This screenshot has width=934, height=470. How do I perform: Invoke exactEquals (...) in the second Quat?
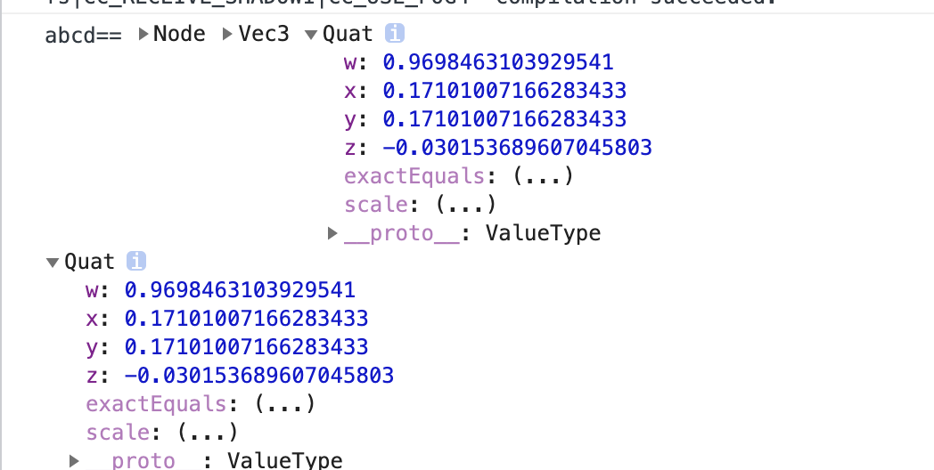pyautogui.click(x=284, y=404)
